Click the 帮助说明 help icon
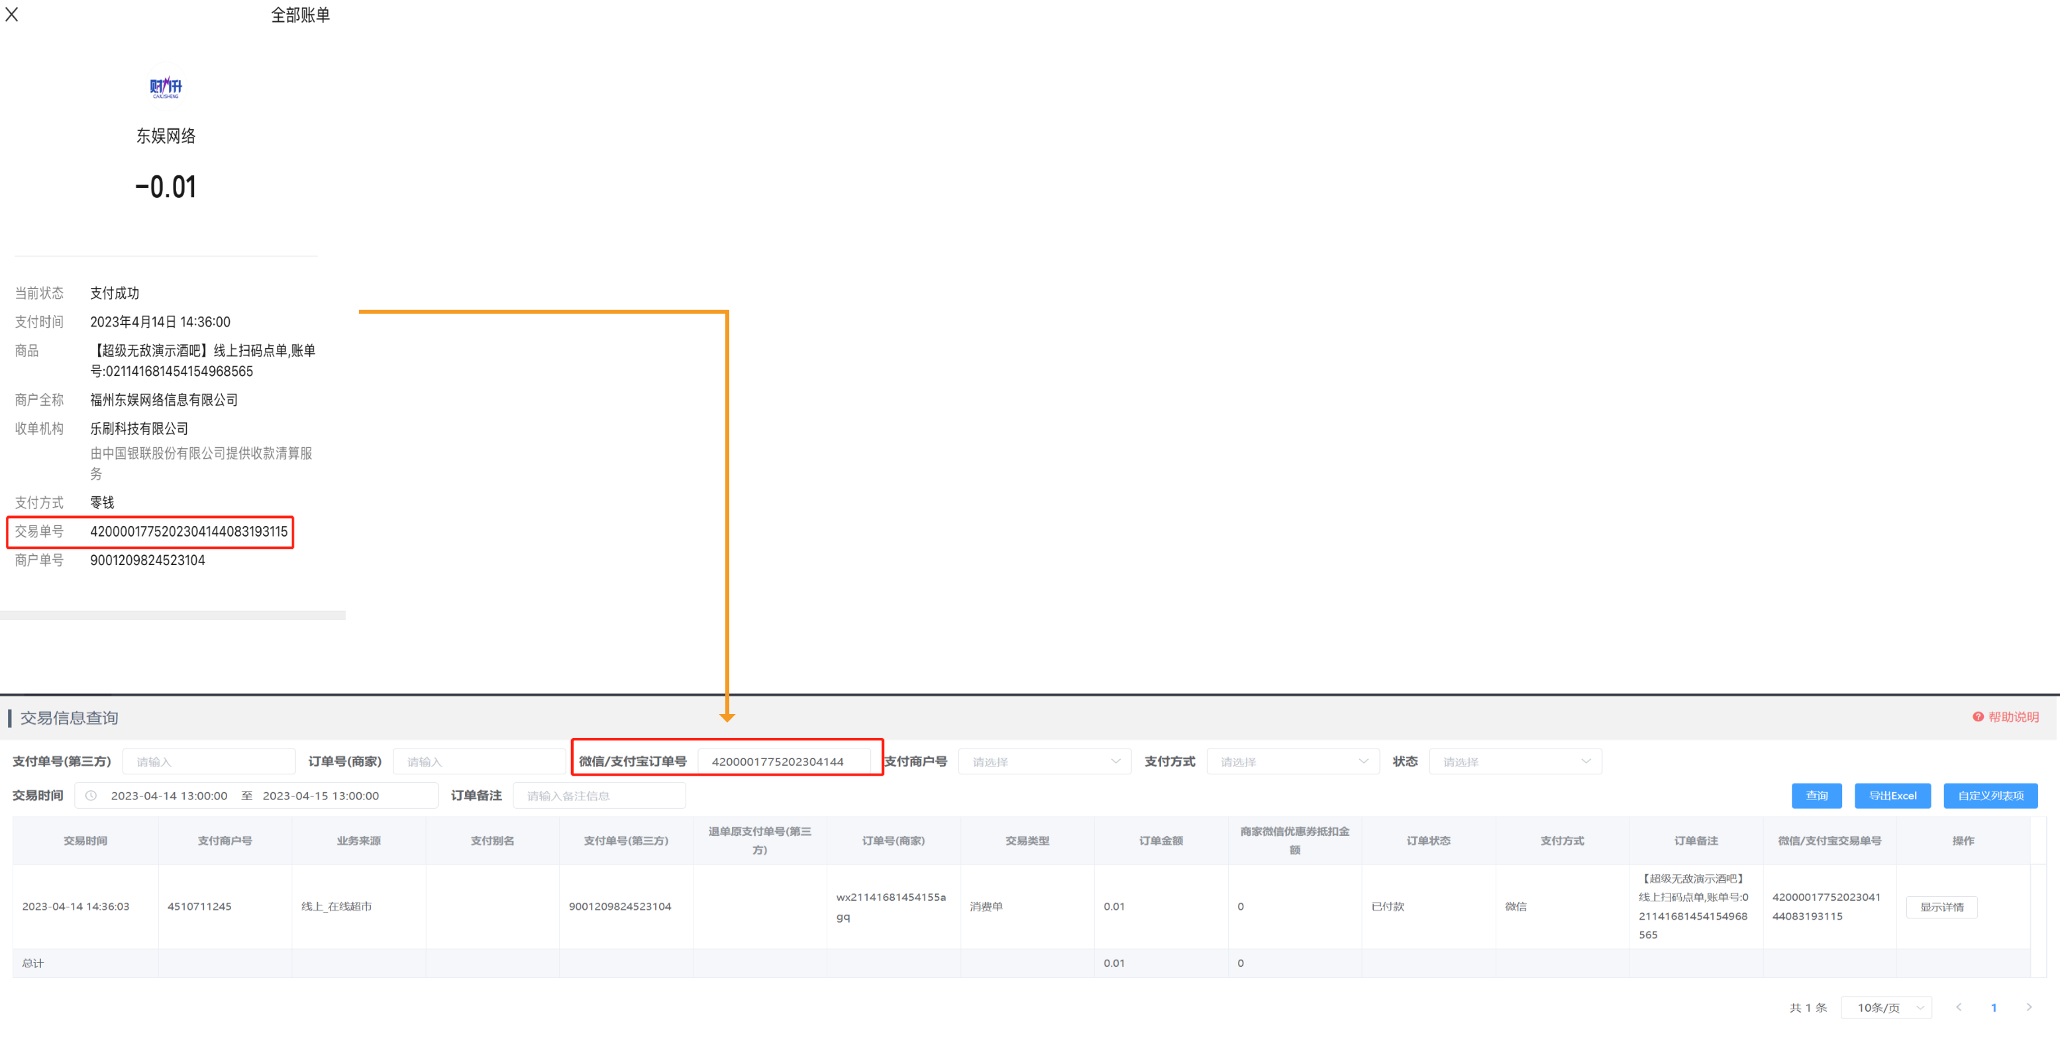2060x1039 pixels. pos(1978,717)
